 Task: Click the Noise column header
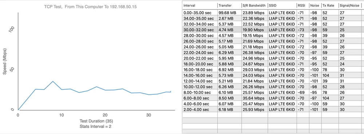click(x=315, y=5)
